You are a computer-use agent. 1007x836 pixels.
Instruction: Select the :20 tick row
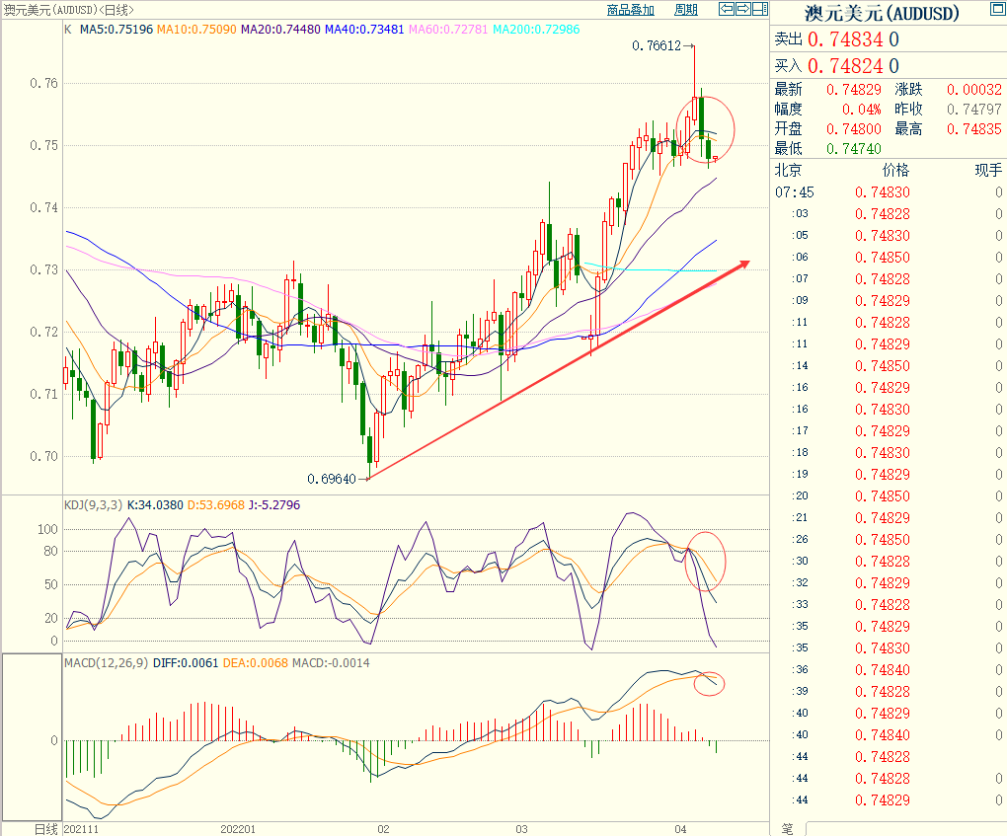[889, 495]
